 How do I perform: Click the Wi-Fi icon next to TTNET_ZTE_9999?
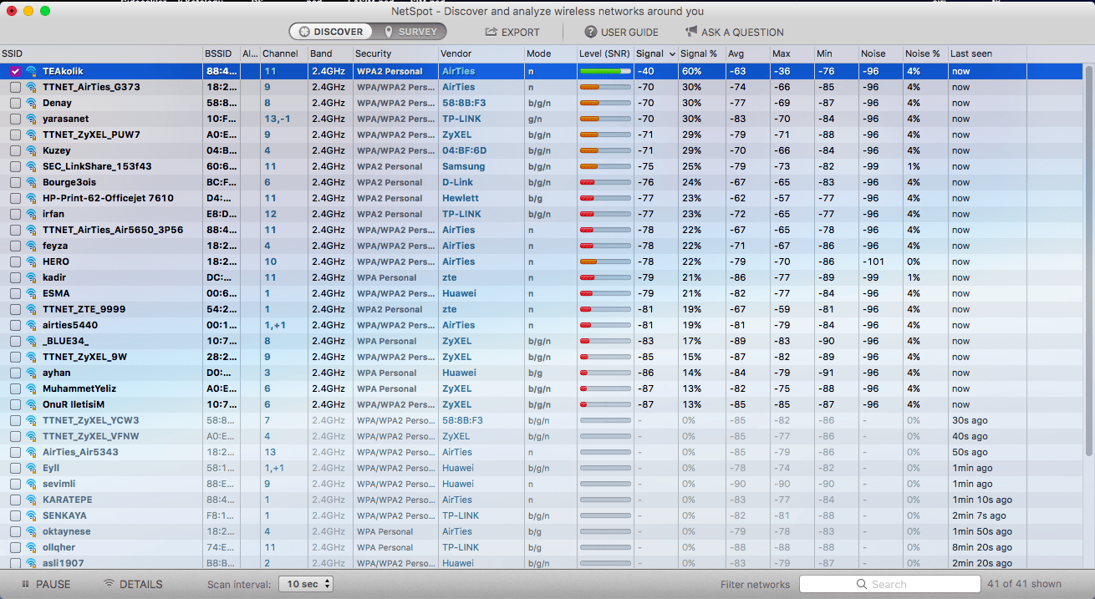point(32,309)
